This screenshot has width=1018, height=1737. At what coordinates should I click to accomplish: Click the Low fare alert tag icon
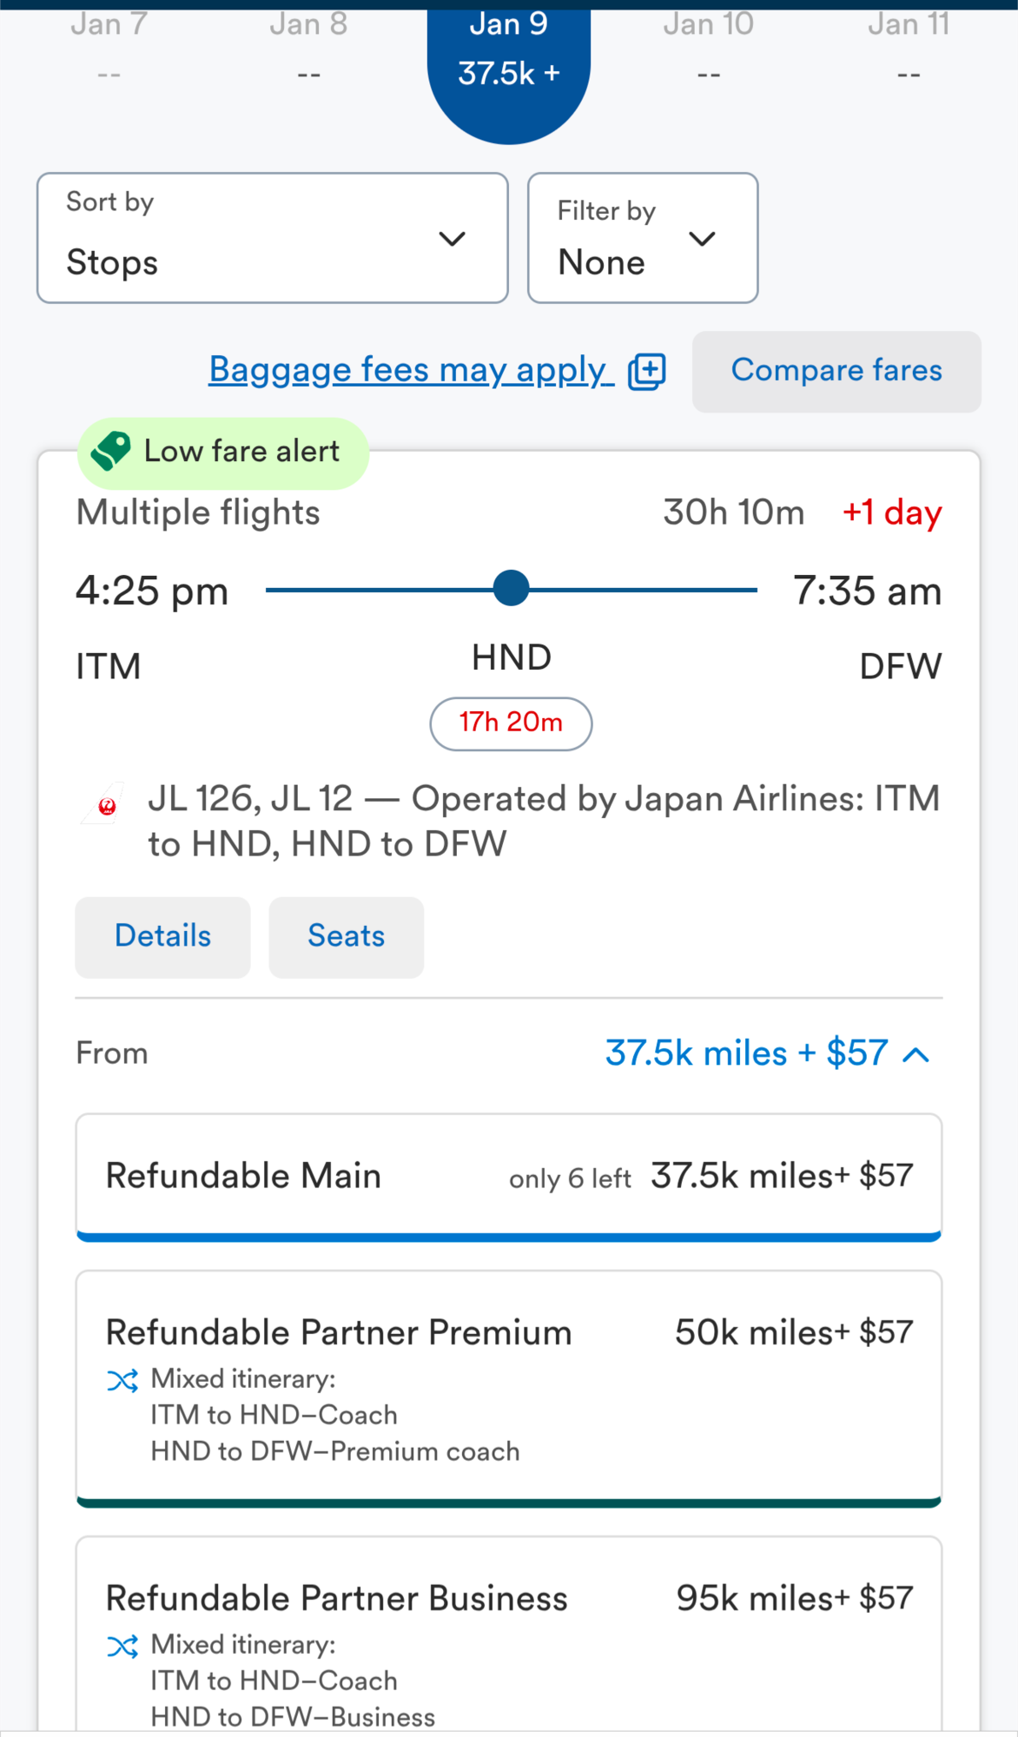[x=111, y=452]
